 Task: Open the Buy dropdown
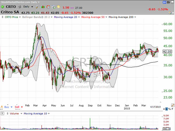point(11,107)
